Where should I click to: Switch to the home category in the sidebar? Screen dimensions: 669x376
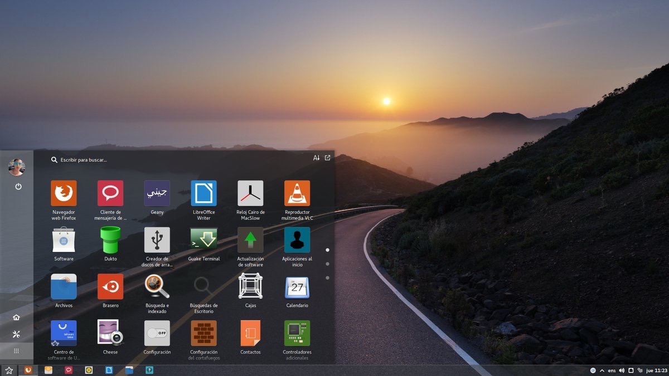(x=17, y=317)
